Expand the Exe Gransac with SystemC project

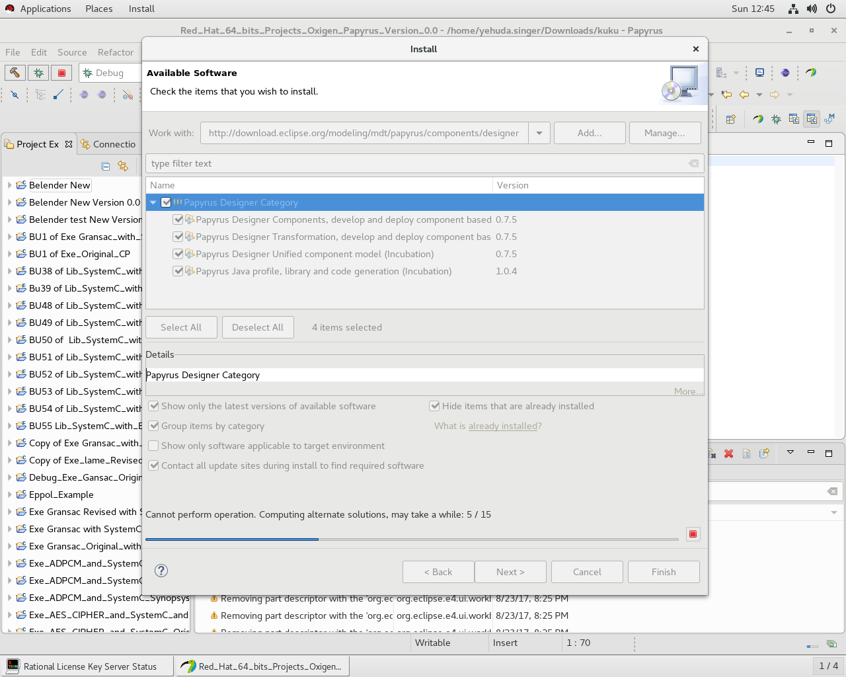(x=9, y=529)
